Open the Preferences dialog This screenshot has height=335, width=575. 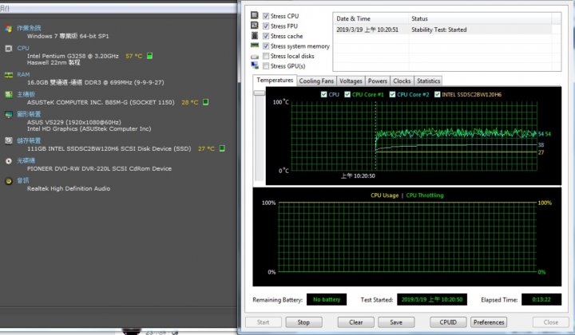click(489, 322)
